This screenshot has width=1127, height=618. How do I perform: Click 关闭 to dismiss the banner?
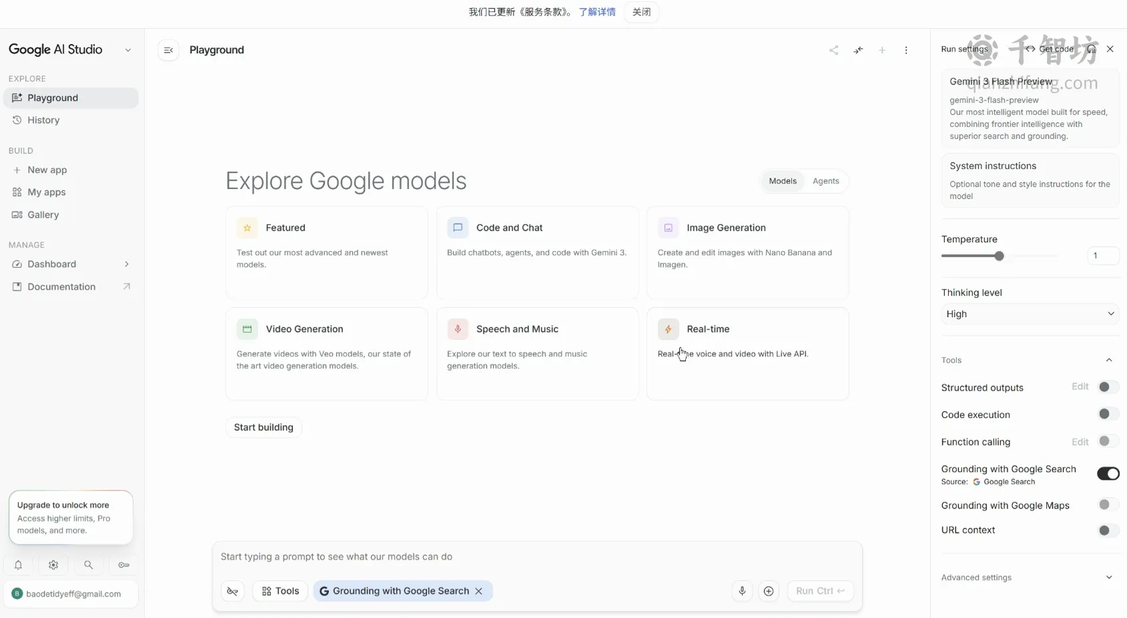(x=641, y=12)
